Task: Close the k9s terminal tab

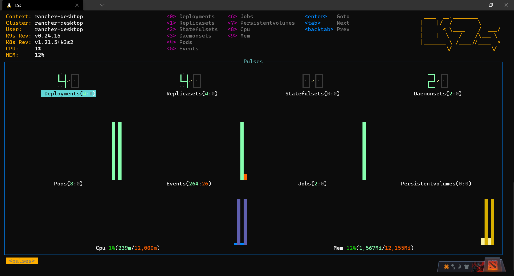Action: tap(77, 5)
